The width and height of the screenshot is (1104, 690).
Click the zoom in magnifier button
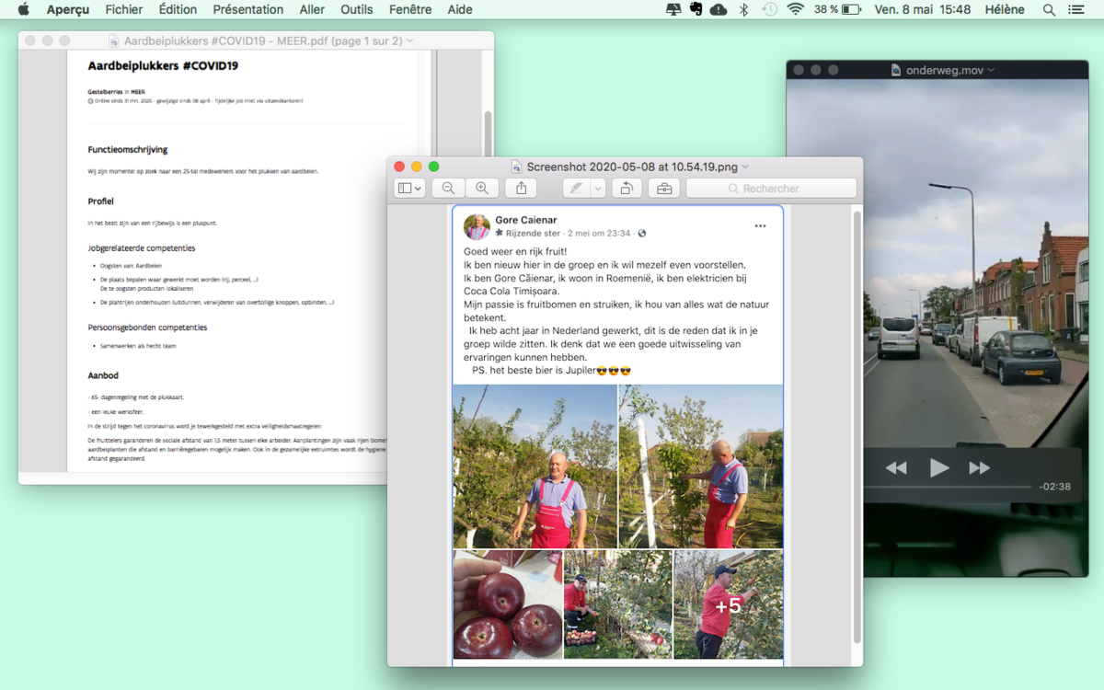point(481,189)
